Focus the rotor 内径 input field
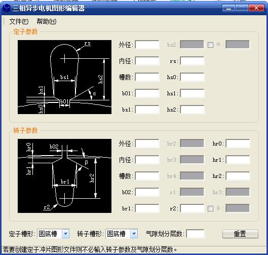The height and width of the screenshot is (255, 268). click(x=147, y=160)
